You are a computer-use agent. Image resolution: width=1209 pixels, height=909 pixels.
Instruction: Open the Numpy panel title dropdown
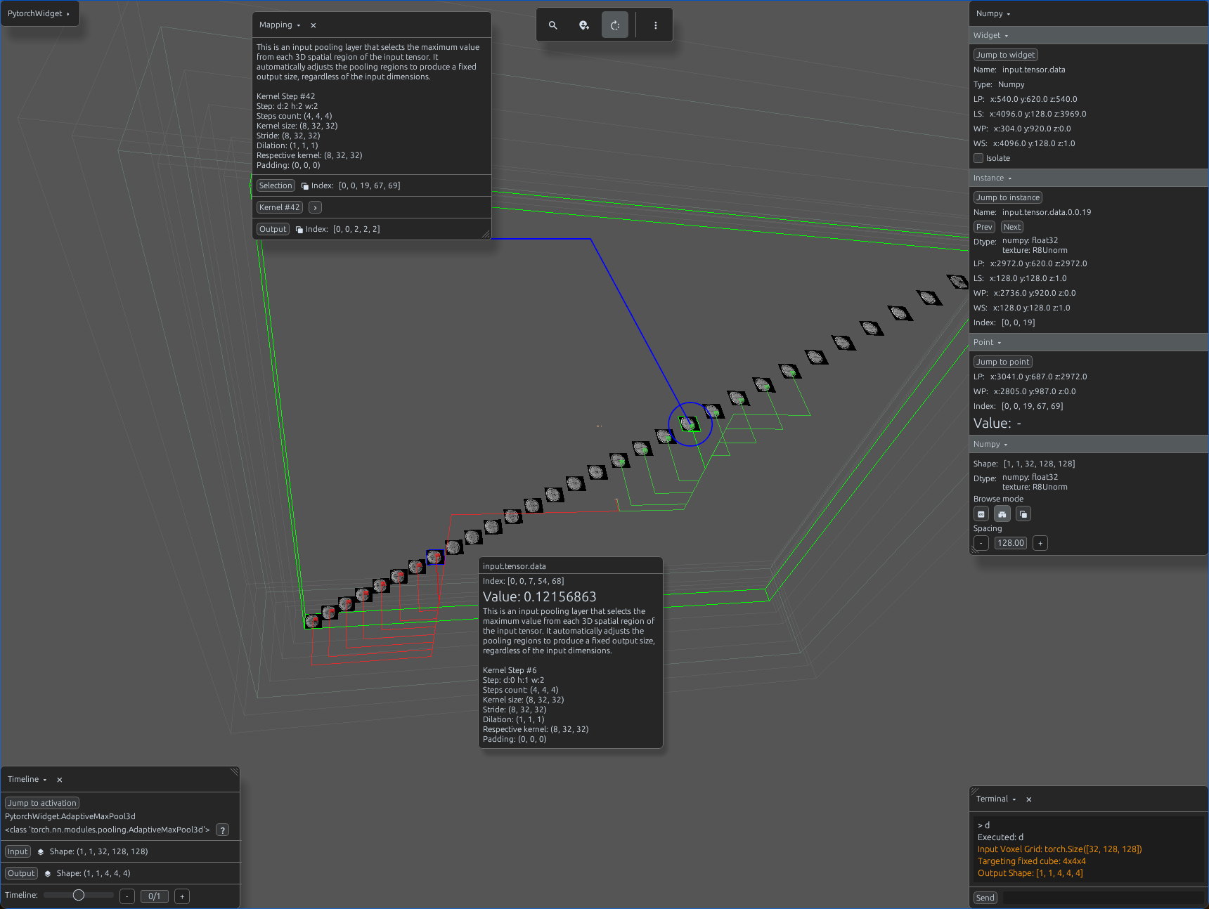(993, 13)
